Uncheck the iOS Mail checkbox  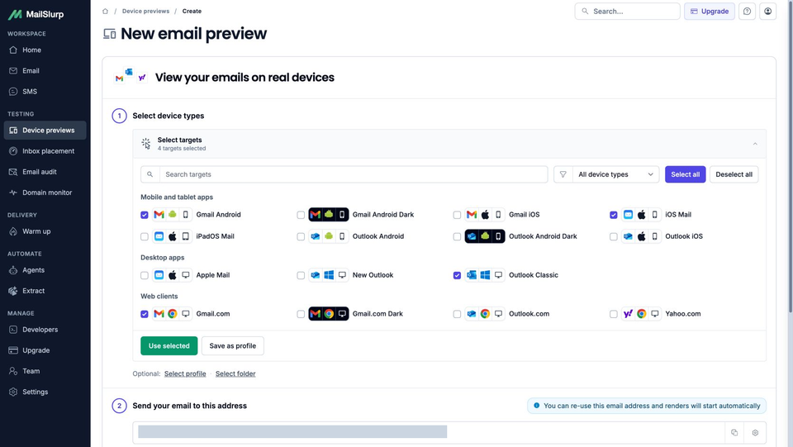pos(614,215)
